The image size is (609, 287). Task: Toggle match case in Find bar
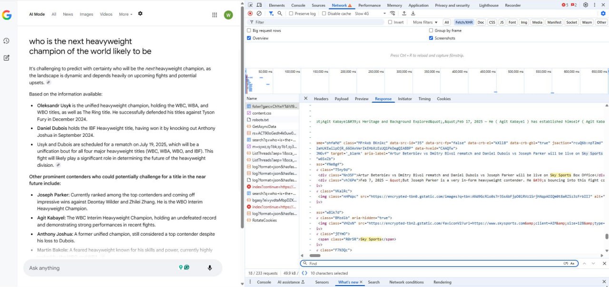coord(572,263)
